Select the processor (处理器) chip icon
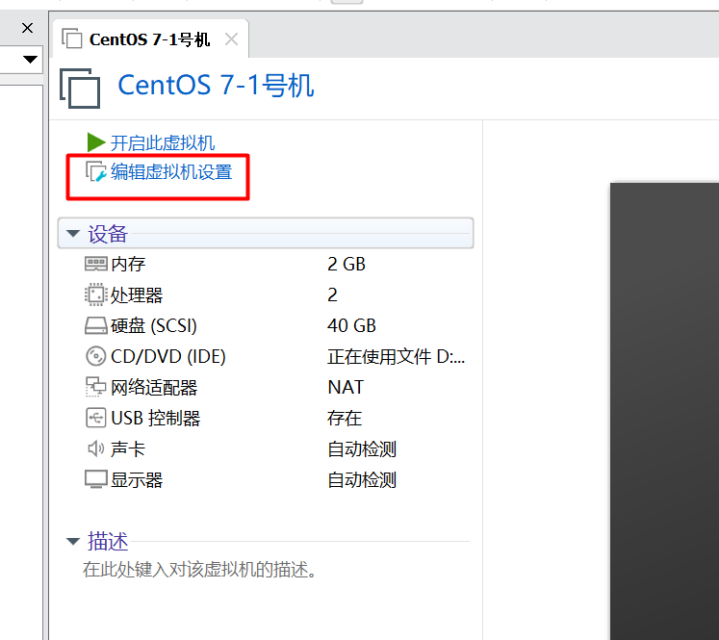The width and height of the screenshot is (719, 640). click(x=95, y=294)
